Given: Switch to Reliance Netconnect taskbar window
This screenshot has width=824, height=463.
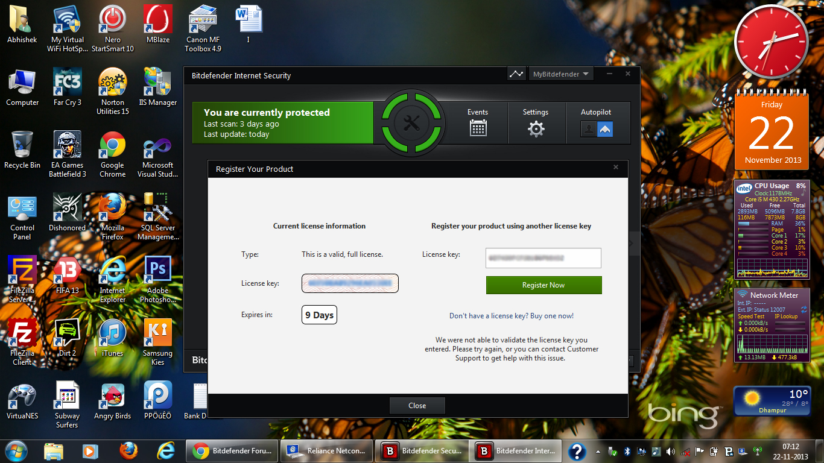Looking at the screenshot, I should (x=326, y=451).
